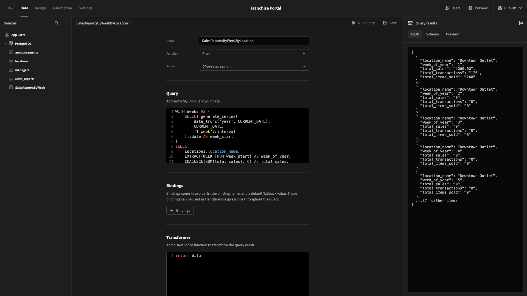Click the announcements table icon

coord(11,52)
